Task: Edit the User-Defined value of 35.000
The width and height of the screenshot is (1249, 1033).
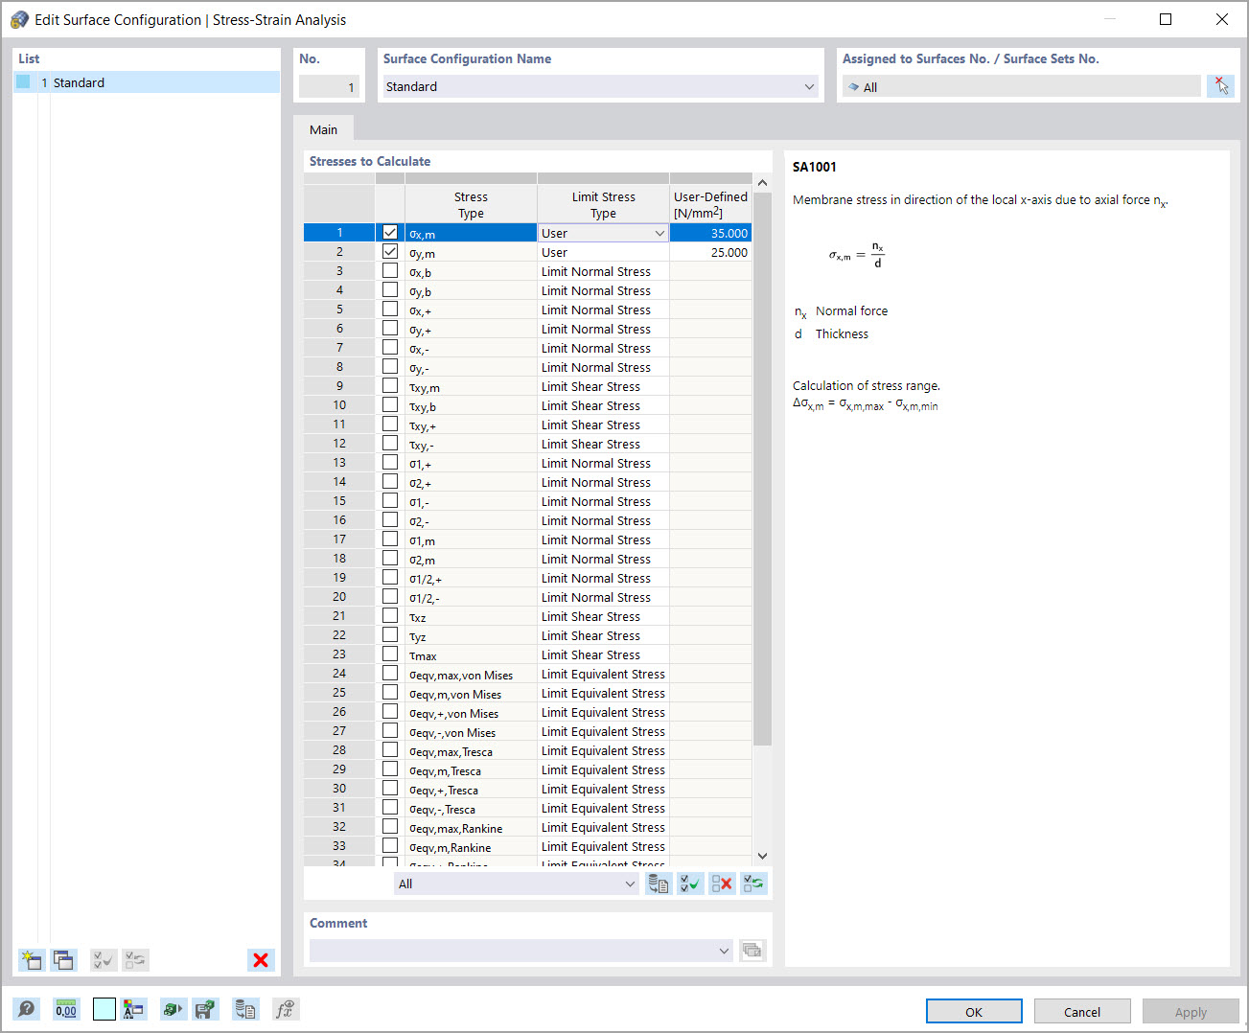Action: [x=710, y=232]
